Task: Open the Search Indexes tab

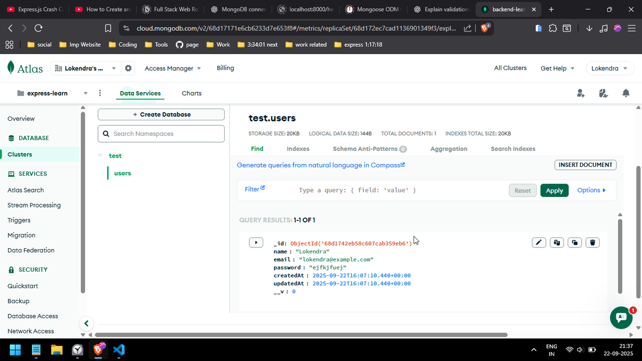Action: click(x=513, y=149)
